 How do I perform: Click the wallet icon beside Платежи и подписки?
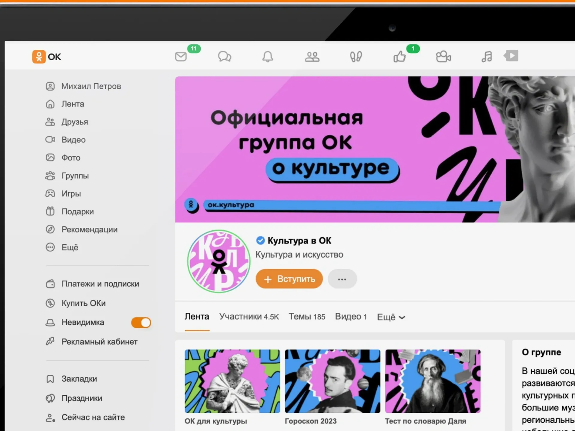[x=50, y=284]
